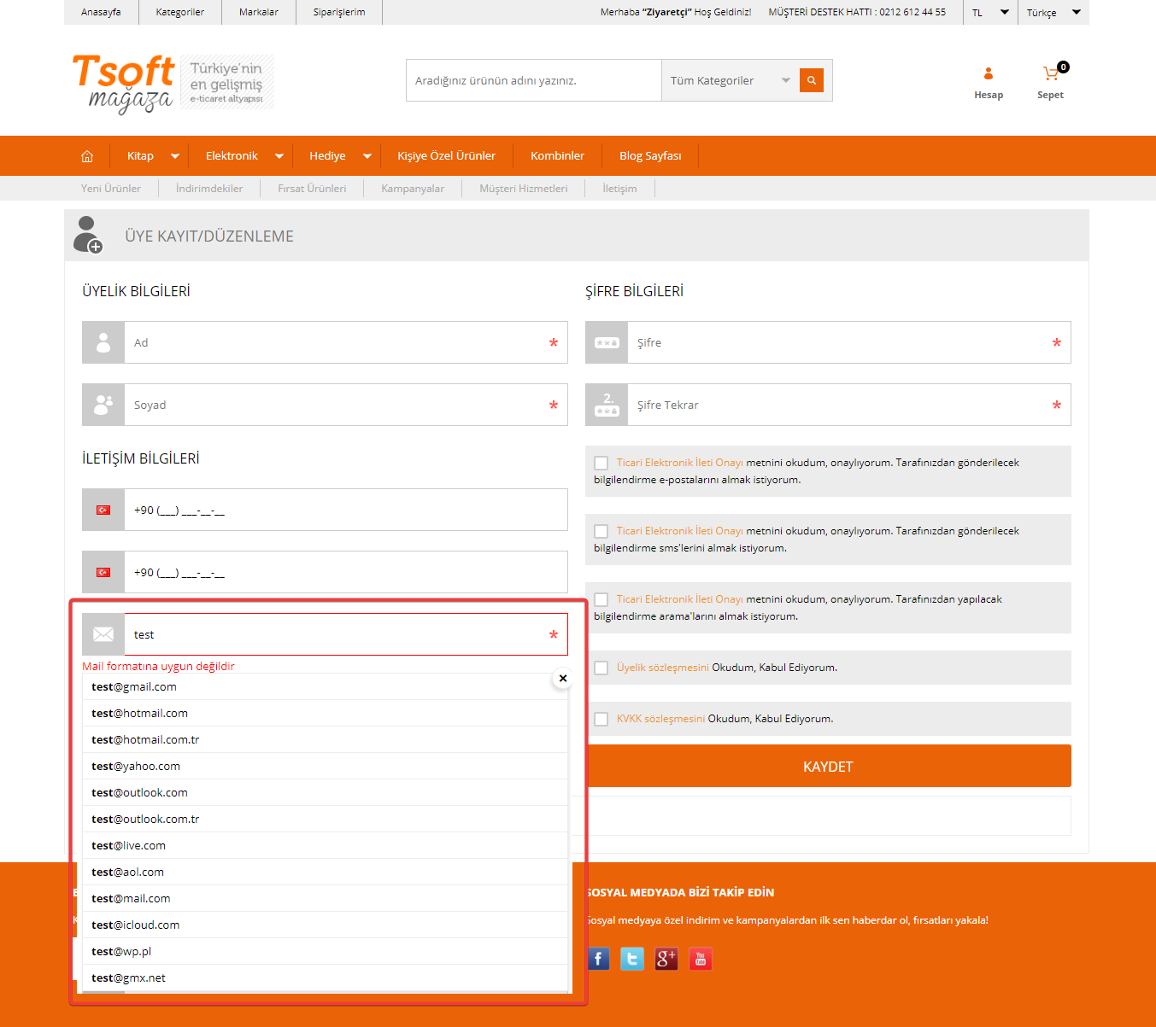The height and width of the screenshot is (1027, 1156).
Task: Click the envelope icon beside email field
Action: [x=103, y=634]
